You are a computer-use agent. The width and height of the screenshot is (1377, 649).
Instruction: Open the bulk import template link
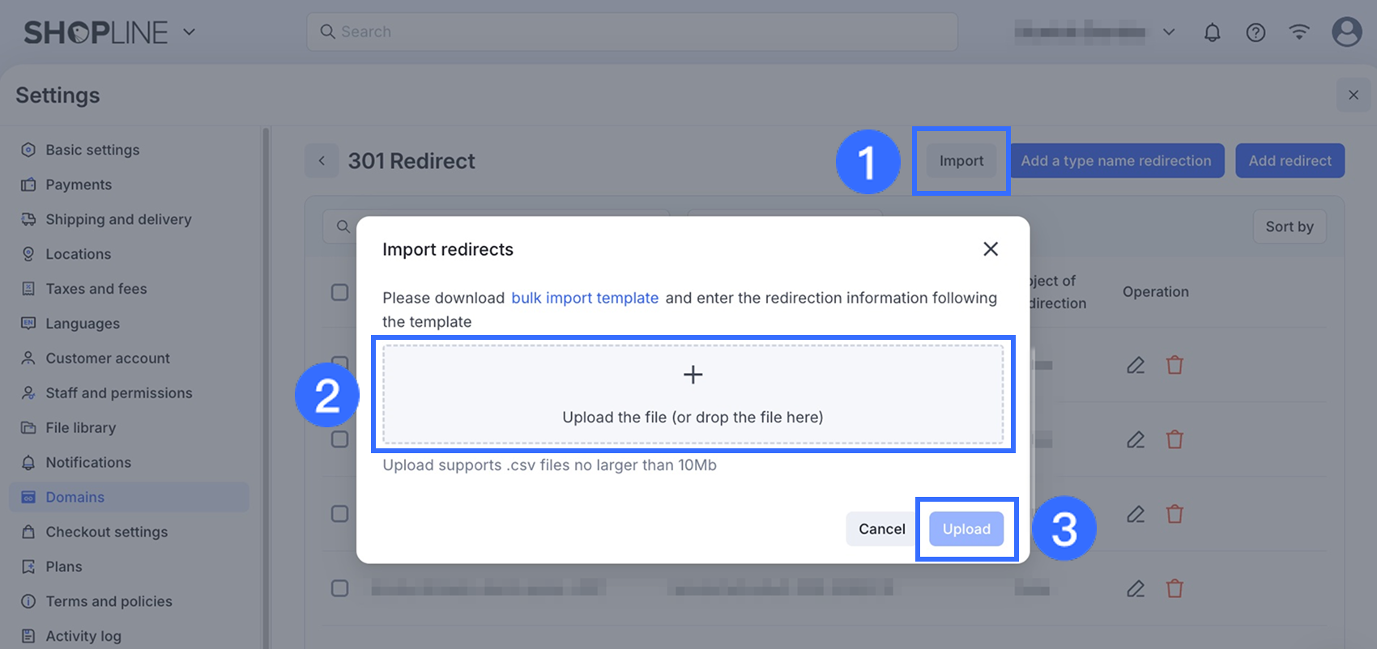[x=585, y=298]
